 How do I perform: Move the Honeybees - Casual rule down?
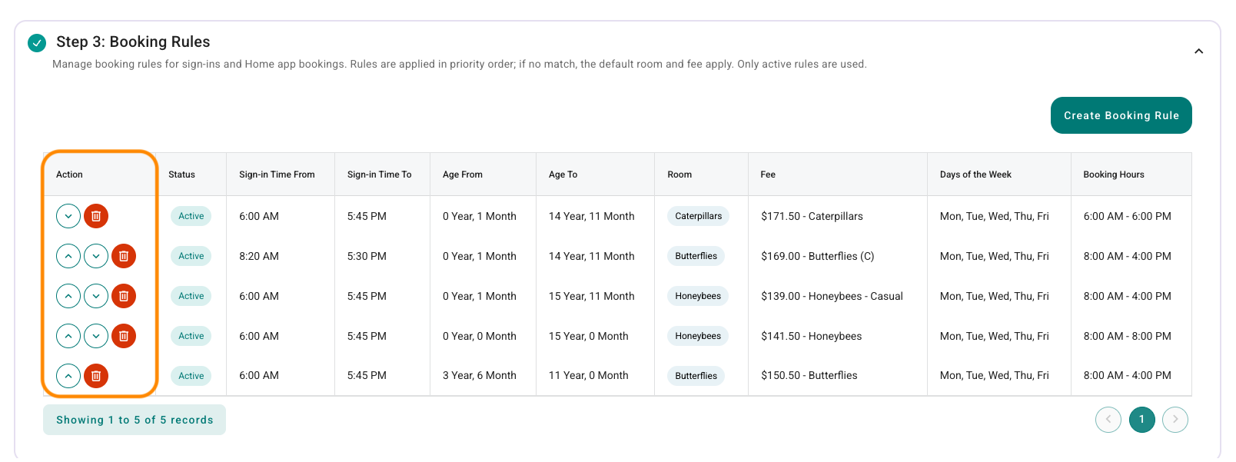(x=96, y=296)
